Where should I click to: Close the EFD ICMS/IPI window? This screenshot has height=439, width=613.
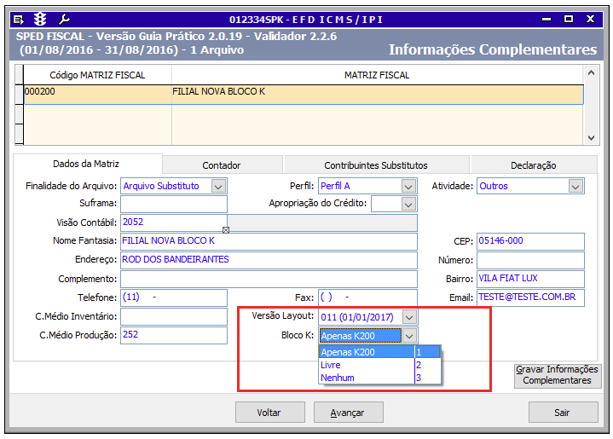[x=590, y=19]
